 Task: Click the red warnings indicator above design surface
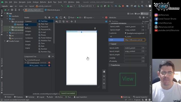tap(106, 18)
